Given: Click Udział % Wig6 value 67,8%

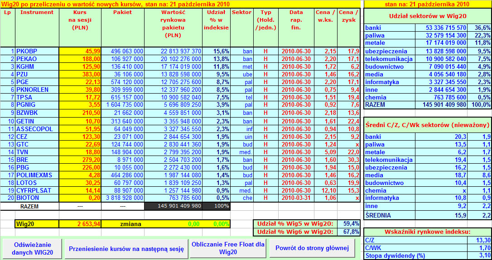Looking at the screenshot, I should (x=348, y=232).
